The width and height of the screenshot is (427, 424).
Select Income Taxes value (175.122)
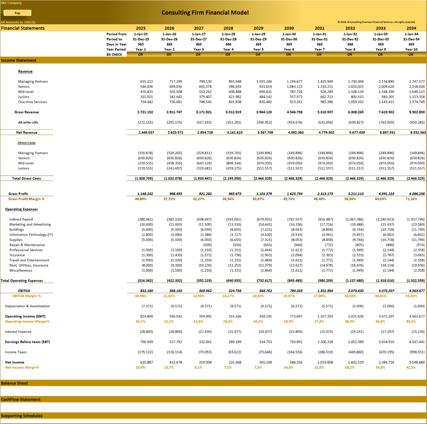[145, 352]
